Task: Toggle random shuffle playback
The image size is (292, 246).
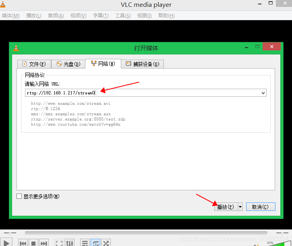Action: 106,243
